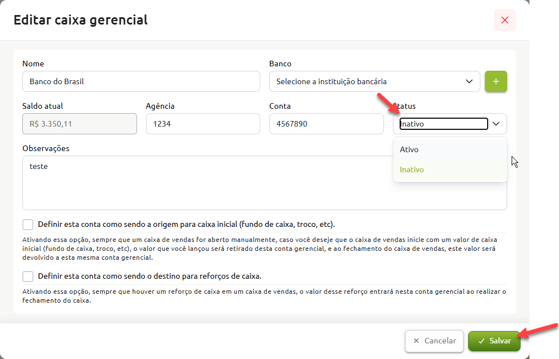Click the Nome field with Banco do Brasil
Screen dimensions: 559x359
pyautogui.click(x=141, y=81)
